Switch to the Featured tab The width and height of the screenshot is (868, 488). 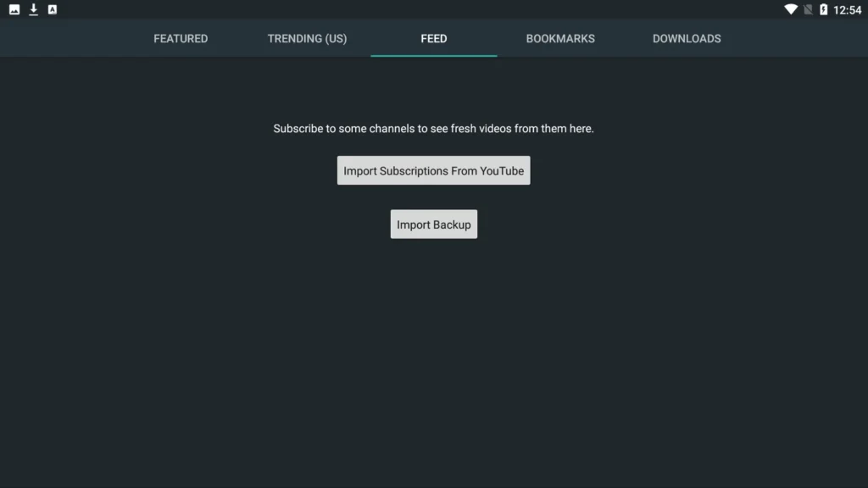pyautogui.click(x=181, y=38)
